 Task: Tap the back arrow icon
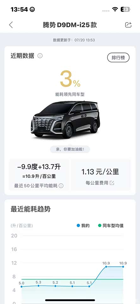(11, 25)
